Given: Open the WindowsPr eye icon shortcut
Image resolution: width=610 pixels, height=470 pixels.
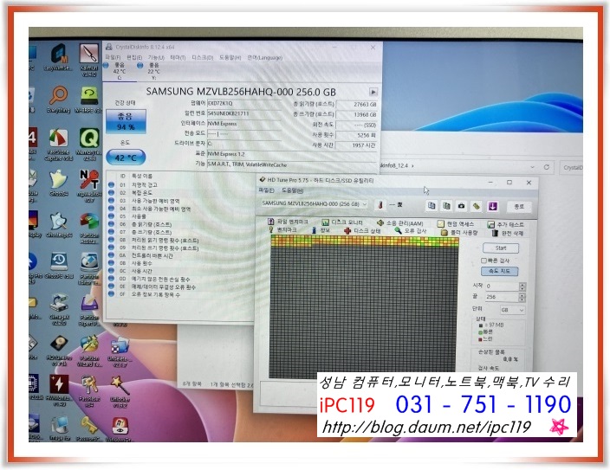Looking at the screenshot, I should (119, 429).
